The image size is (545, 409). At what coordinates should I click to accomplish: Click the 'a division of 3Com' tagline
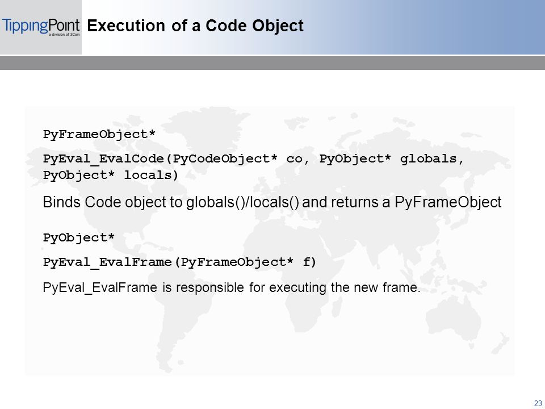[64, 35]
